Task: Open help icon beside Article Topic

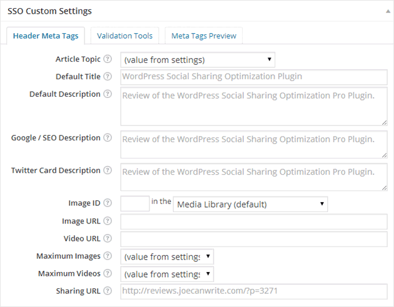Action: click(108, 59)
